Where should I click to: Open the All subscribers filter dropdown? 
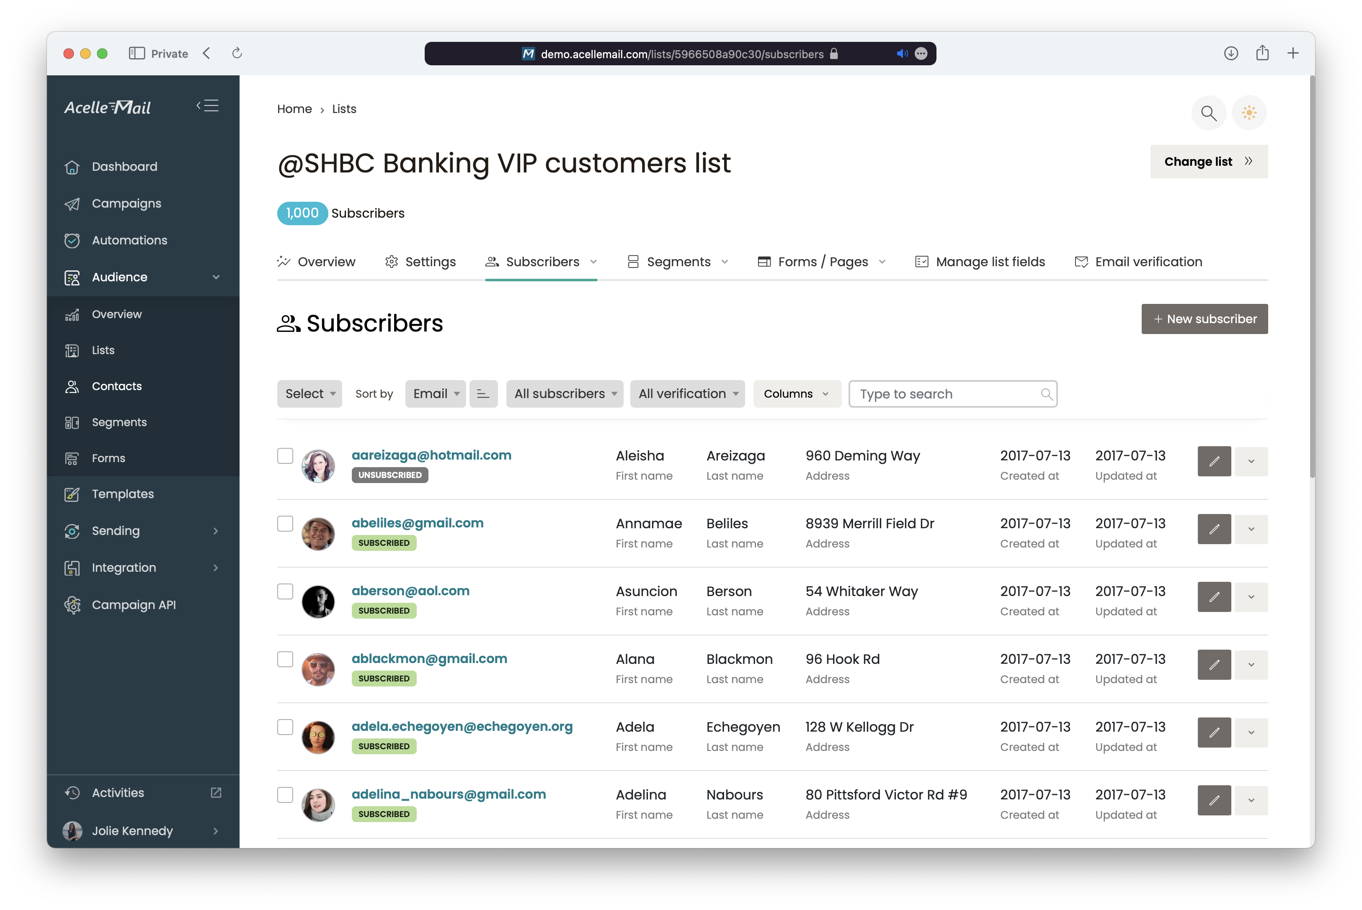click(564, 394)
